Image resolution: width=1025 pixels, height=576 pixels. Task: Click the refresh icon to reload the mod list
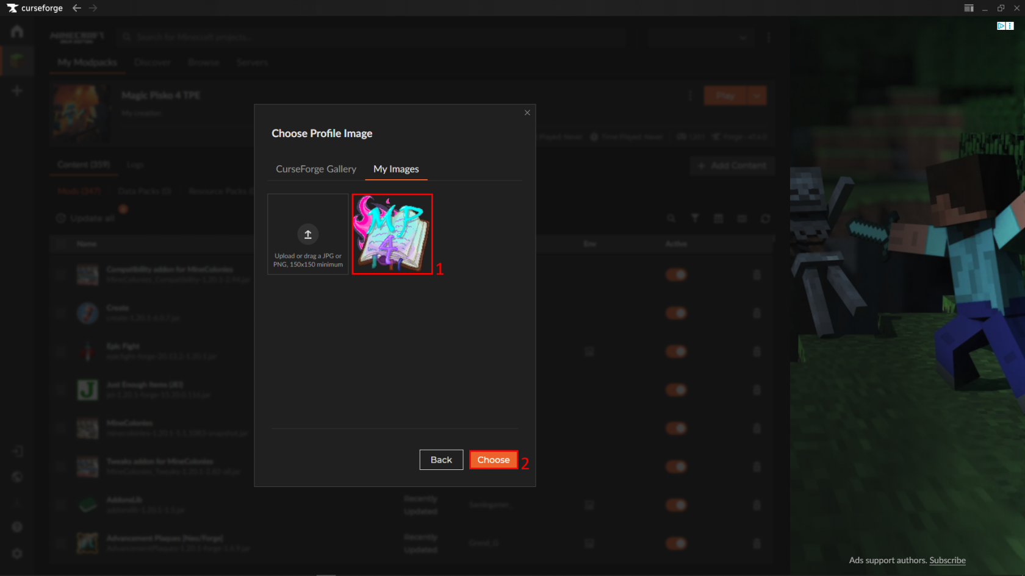coord(766,218)
